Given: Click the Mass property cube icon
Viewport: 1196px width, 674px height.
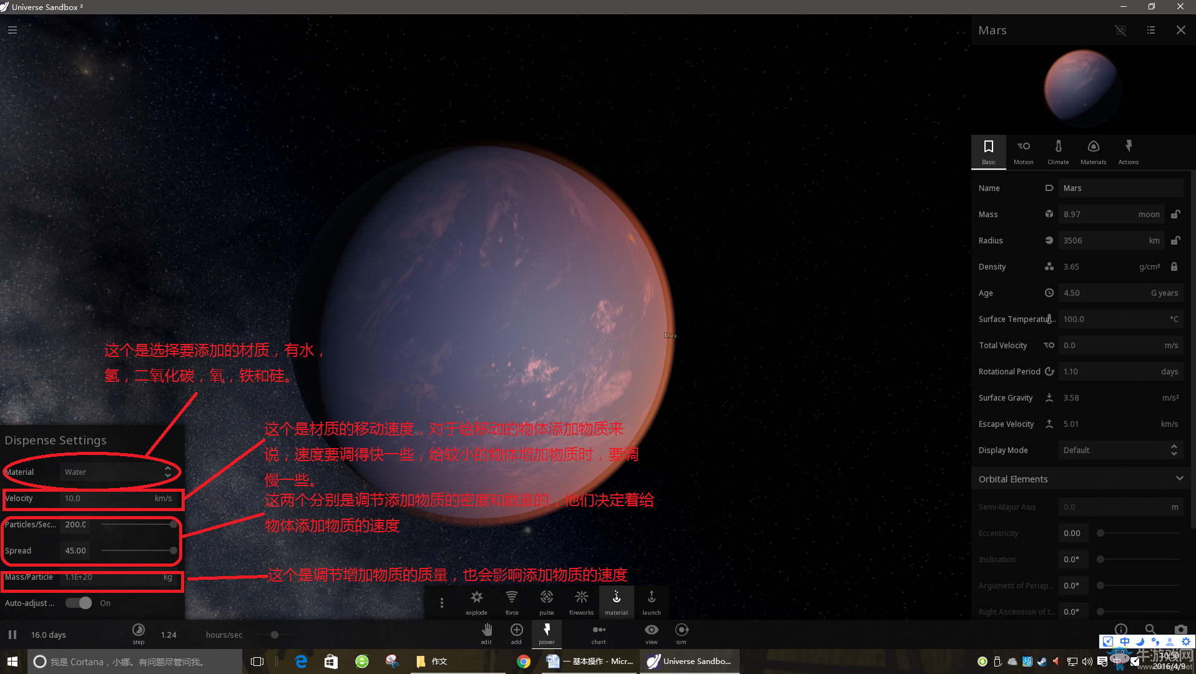Looking at the screenshot, I should (1049, 214).
